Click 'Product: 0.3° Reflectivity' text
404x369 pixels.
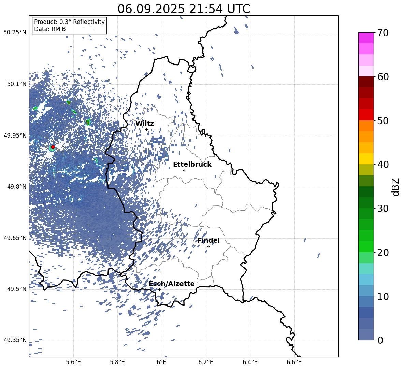(x=69, y=22)
